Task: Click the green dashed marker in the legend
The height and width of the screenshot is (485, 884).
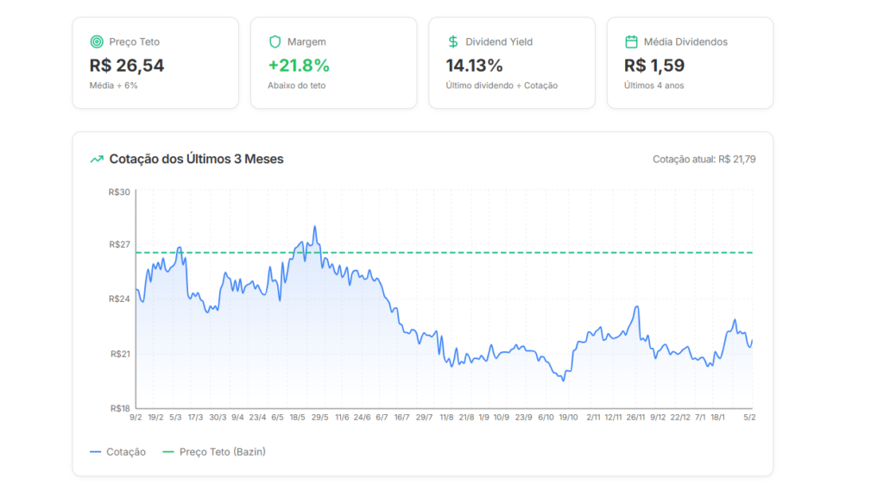Action: click(167, 452)
